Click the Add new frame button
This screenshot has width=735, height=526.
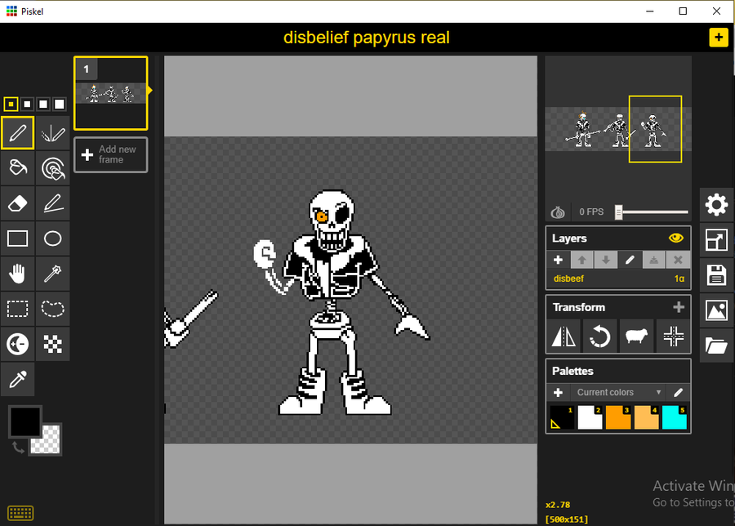[110, 154]
